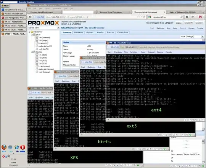Open the Options tab
The height and width of the screenshot is (168, 206).
point(90,32)
